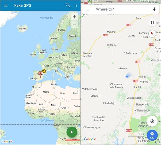Click the N-430 road shield near Munera
Image resolution: width=161 pixels, height=145 pixels.
pos(105,35)
